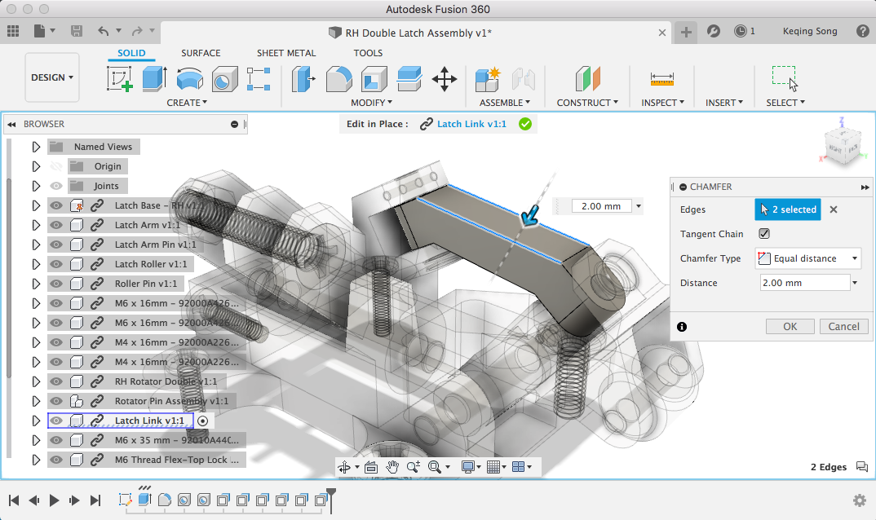Click the Extrude tool icon
The image size is (876, 520).
tap(154, 79)
